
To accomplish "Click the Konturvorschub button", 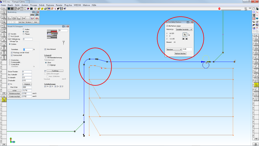I will (x=15, y=96).
